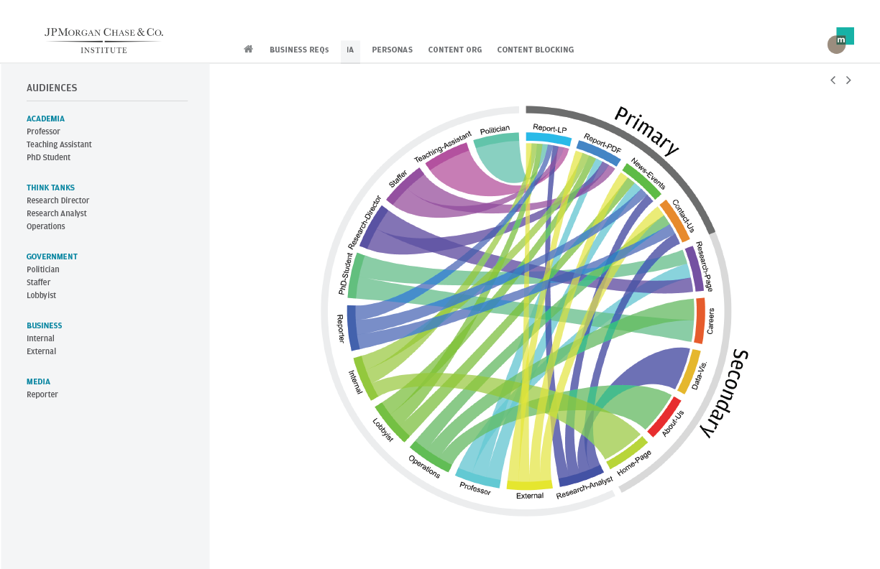
Task: Click the next arrow chevron
Action: (x=848, y=80)
